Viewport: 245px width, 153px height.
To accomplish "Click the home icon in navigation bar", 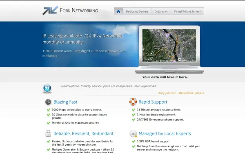I will [x=118, y=11].
